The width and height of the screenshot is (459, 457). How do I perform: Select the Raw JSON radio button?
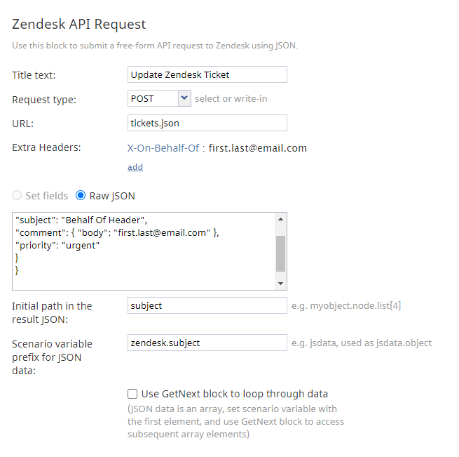(x=81, y=195)
